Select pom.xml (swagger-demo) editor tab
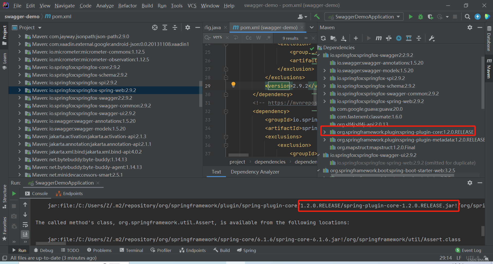The height and width of the screenshot is (264, 493). [269, 27]
